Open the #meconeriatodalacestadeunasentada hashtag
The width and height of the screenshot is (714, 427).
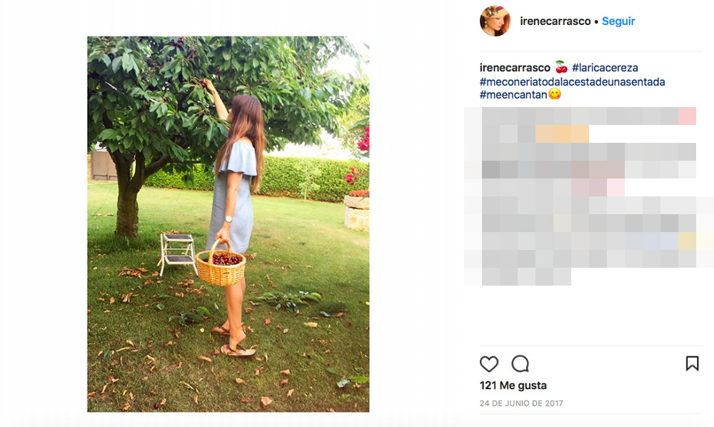click(x=572, y=81)
